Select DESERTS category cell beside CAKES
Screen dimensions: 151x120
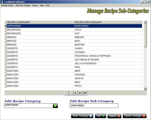41,49
